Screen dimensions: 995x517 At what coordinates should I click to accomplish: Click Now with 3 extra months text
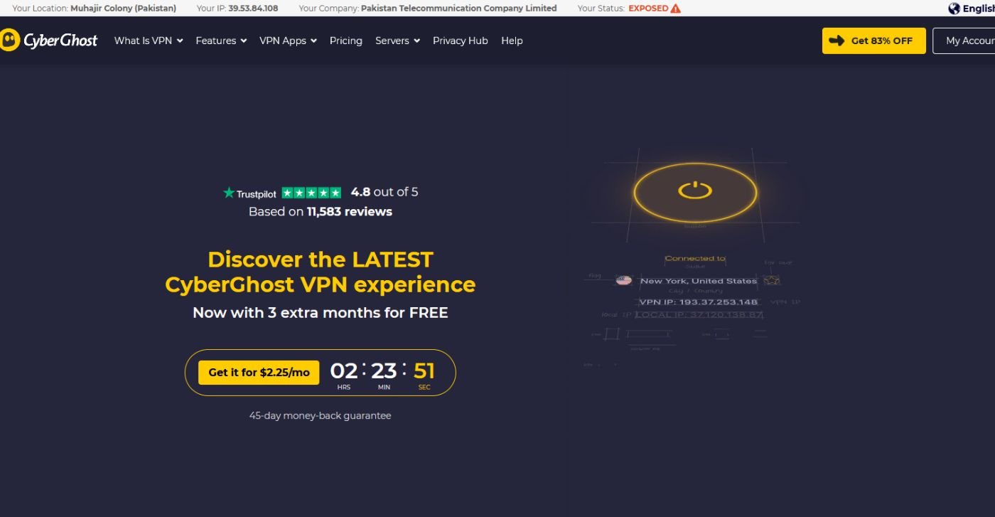(x=321, y=312)
